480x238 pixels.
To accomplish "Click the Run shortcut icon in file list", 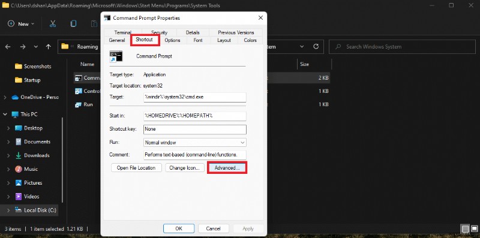I will point(79,105).
